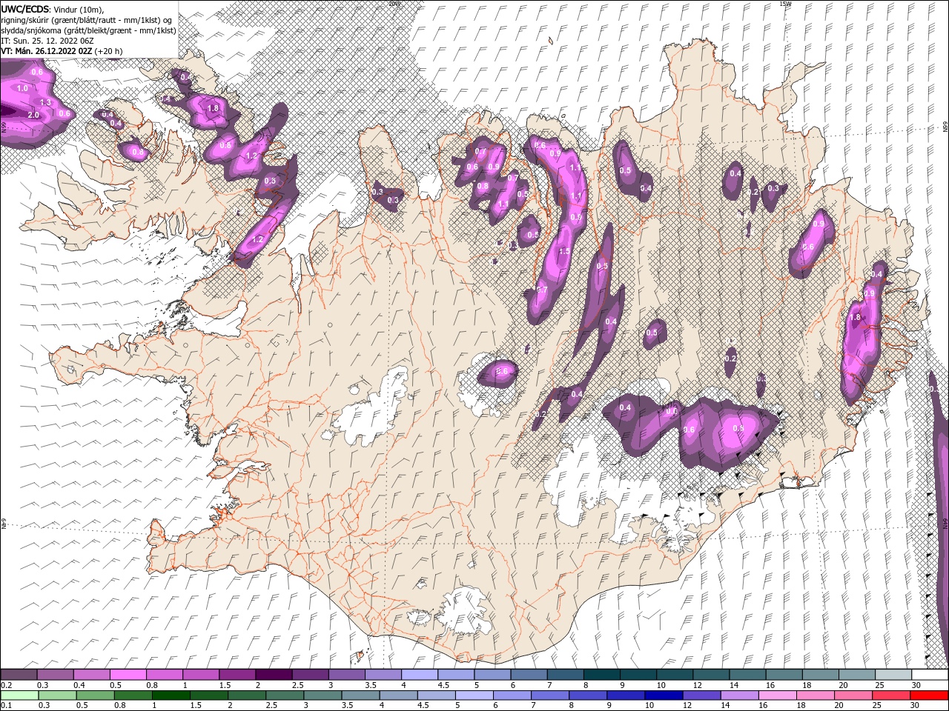Pick the lavender swatch labeled 4 in upper legend row
This screenshot has height=711, width=949.
(418, 675)
